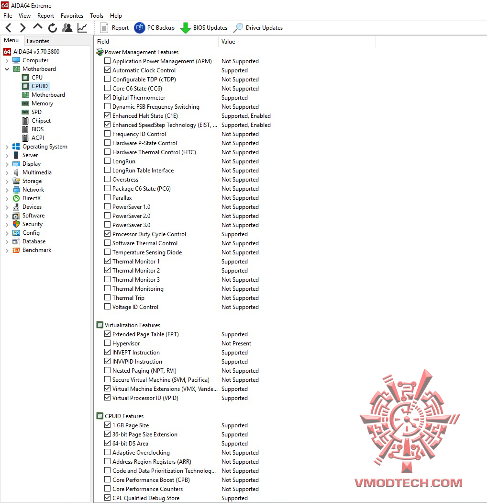Select the Power Management Features group header
The height and width of the screenshot is (503, 487).
point(142,52)
